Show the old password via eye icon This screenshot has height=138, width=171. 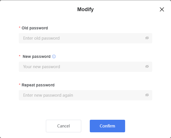tap(147, 38)
